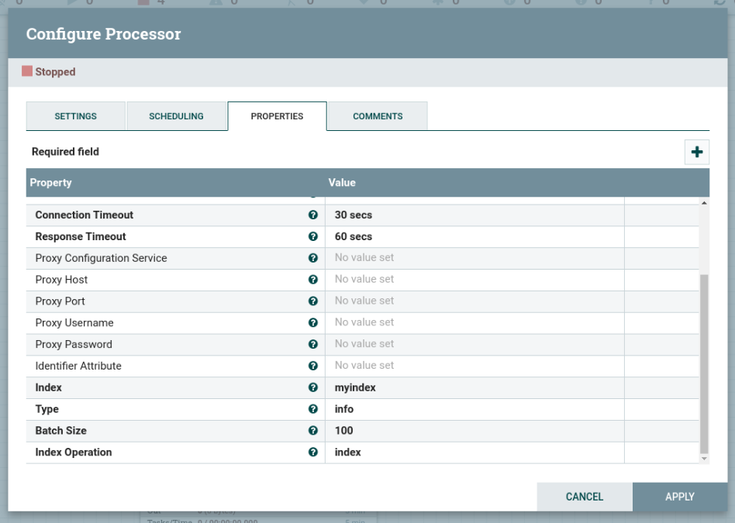
Task: Click the scrollbar down arrow in properties table
Action: [704, 459]
